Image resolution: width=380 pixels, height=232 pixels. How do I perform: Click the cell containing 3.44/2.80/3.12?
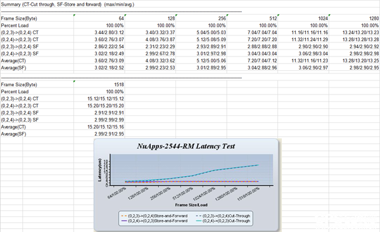click(109, 32)
